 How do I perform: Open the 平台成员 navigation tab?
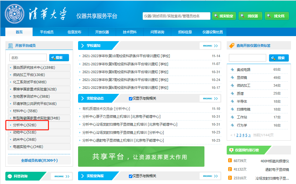pos(46,32)
